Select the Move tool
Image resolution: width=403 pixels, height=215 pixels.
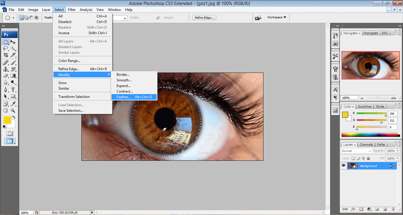click(x=13, y=42)
